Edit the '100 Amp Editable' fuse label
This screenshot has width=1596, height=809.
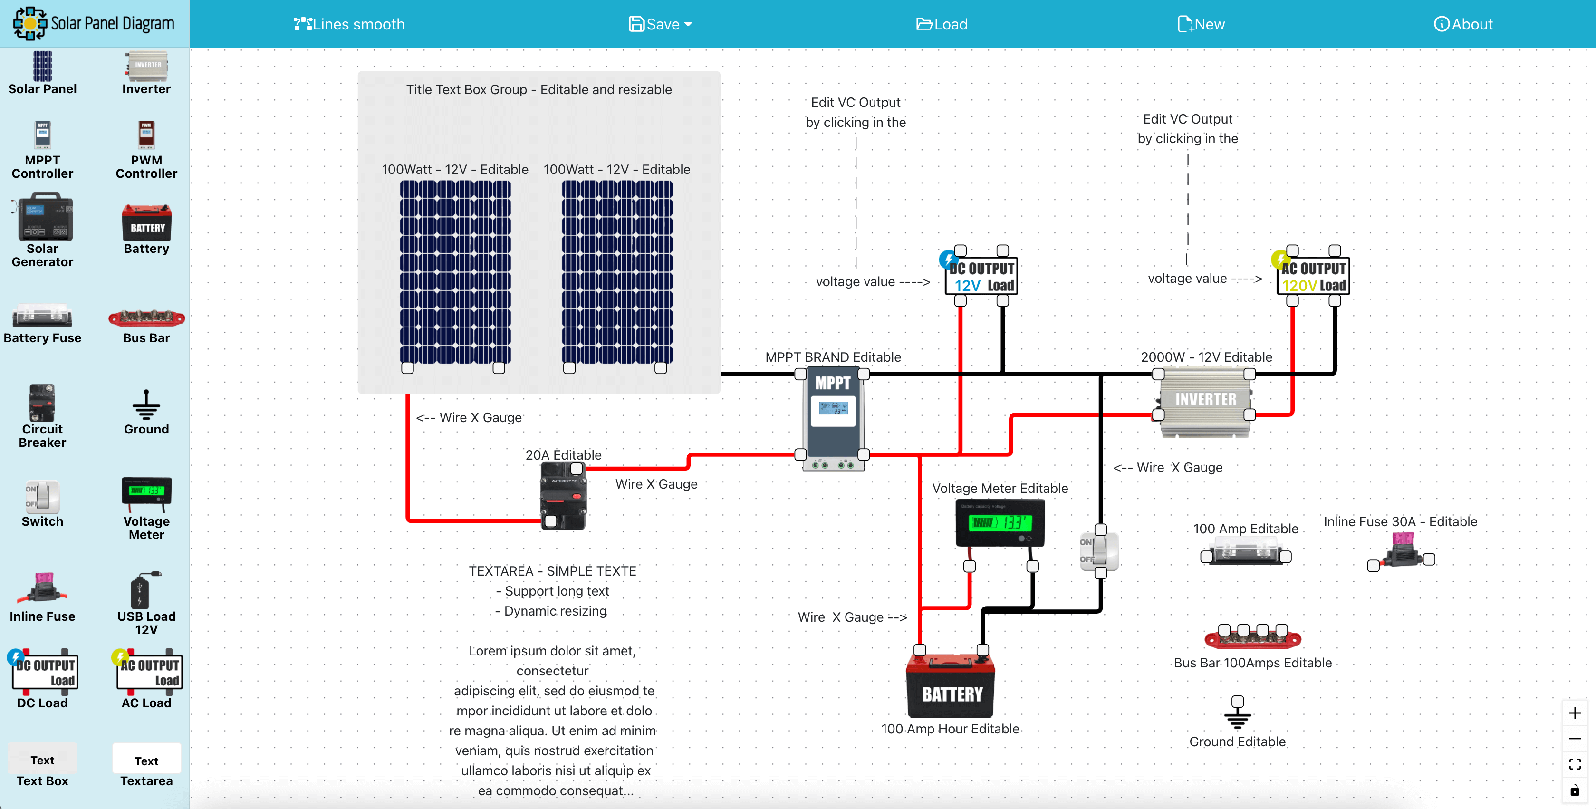pyautogui.click(x=1245, y=529)
